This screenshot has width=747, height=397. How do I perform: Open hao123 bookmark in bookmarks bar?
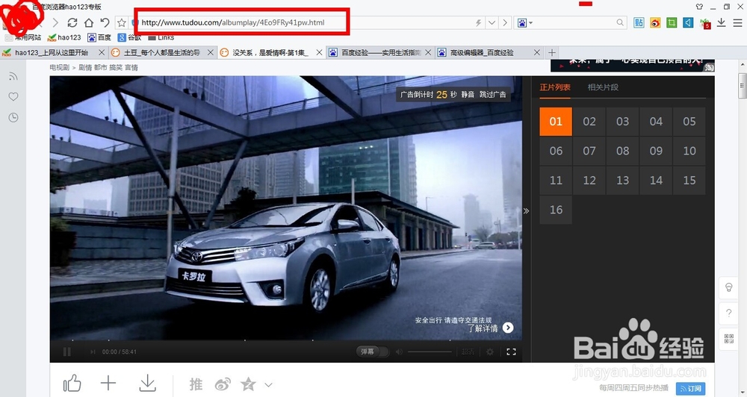point(64,37)
